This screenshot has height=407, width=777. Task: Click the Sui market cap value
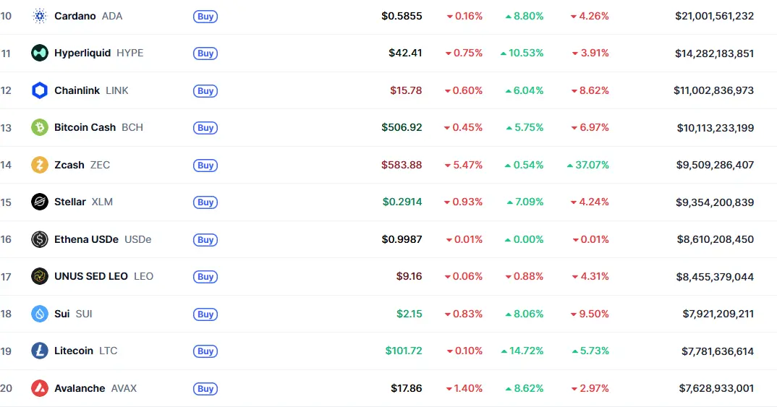point(718,314)
